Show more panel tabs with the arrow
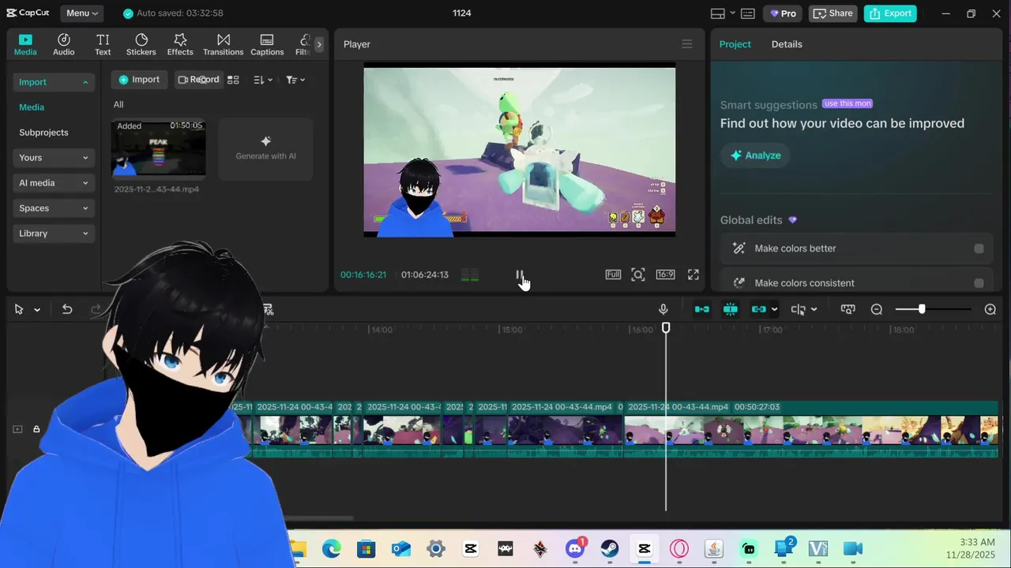The height and width of the screenshot is (568, 1011). [x=319, y=45]
